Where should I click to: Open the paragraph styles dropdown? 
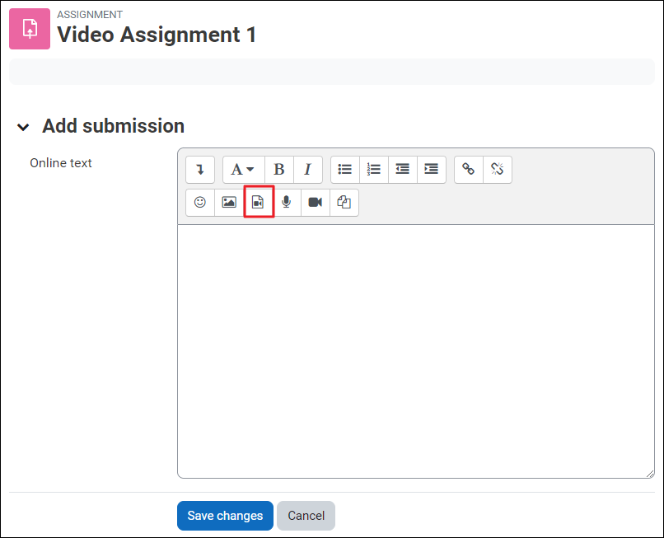click(x=242, y=169)
